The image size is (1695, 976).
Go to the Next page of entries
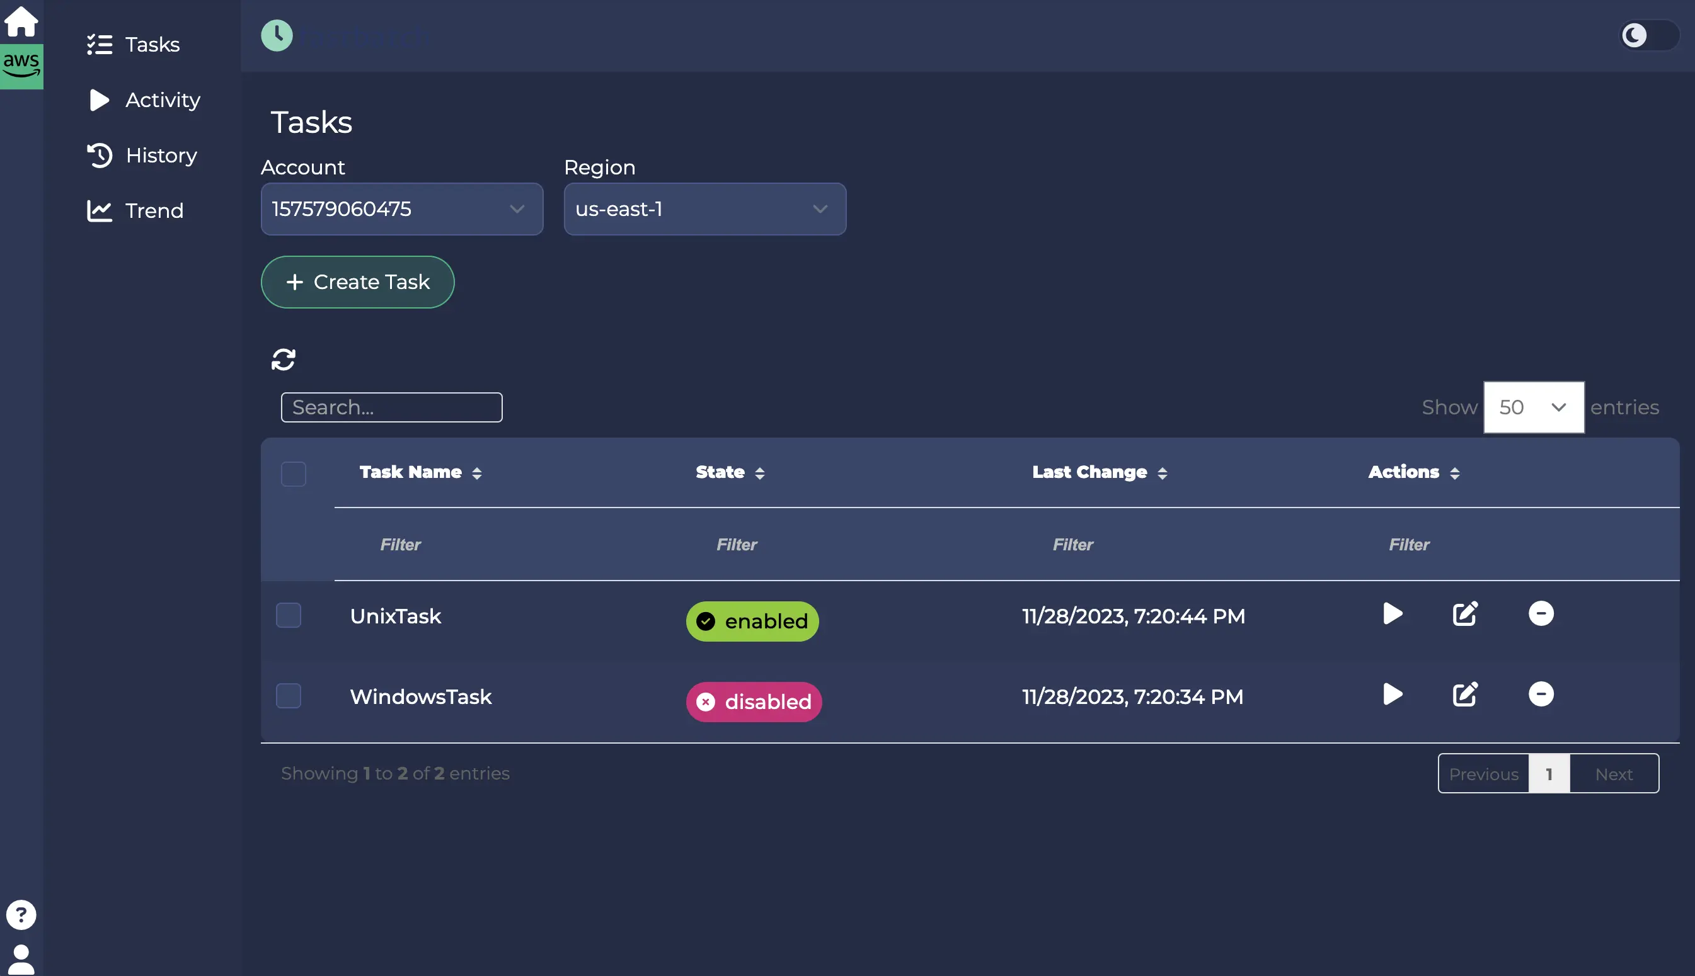pyautogui.click(x=1613, y=773)
